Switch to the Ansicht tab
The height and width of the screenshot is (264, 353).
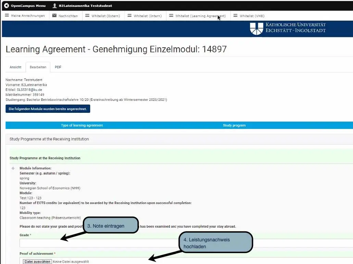click(x=15, y=67)
